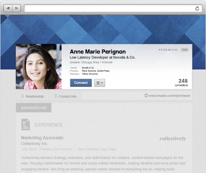
Task: Select the name Anne Marie Perignon
Action: tap(98, 52)
